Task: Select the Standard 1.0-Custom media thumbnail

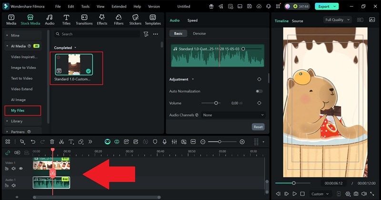Action: tap(74, 64)
